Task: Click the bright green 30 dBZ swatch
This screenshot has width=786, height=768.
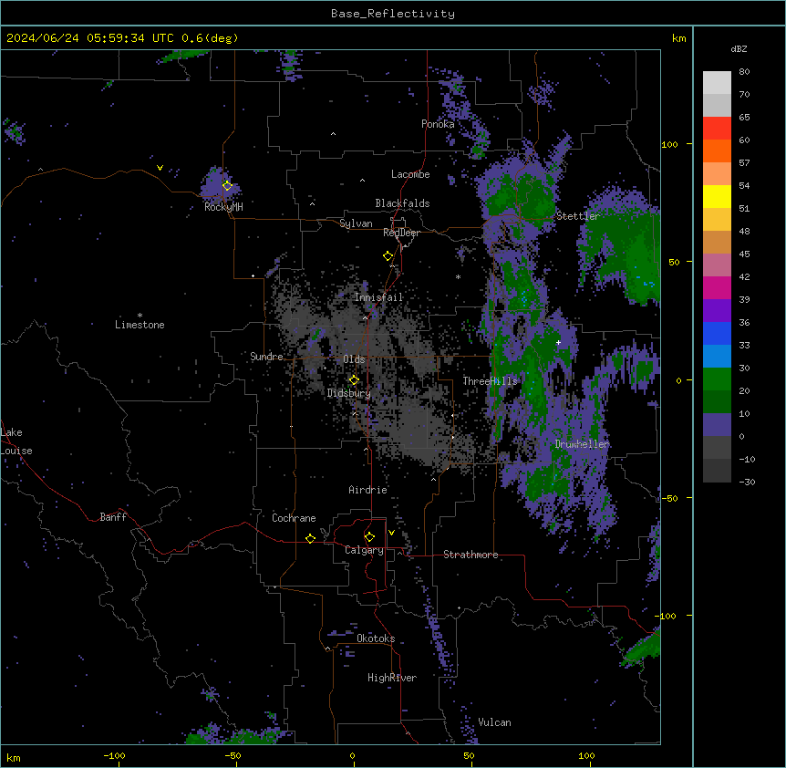Action: pos(717,379)
